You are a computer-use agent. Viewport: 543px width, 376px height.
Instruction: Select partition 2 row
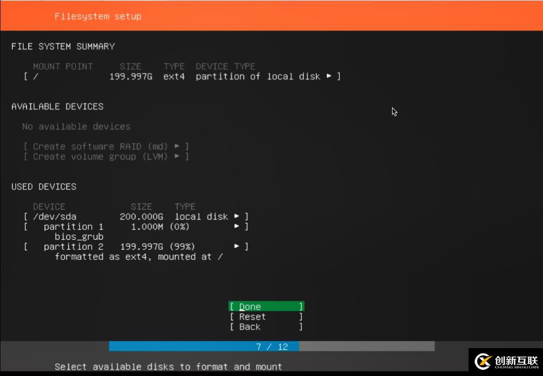tap(136, 247)
